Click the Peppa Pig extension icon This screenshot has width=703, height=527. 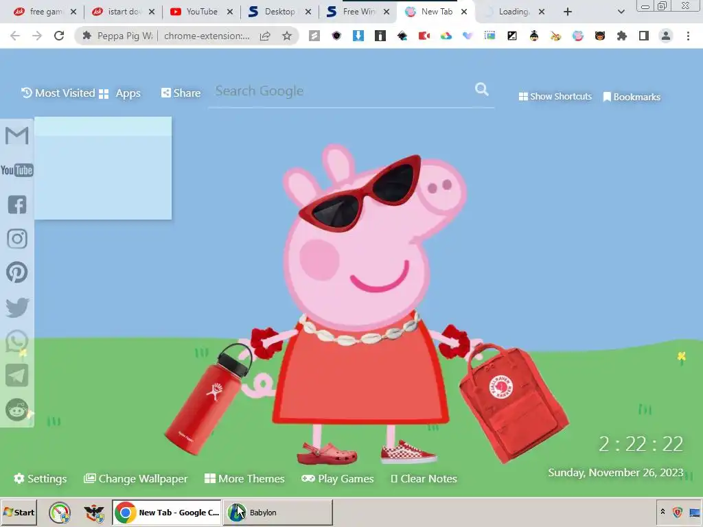pyautogui.click(x=577, y=36)
